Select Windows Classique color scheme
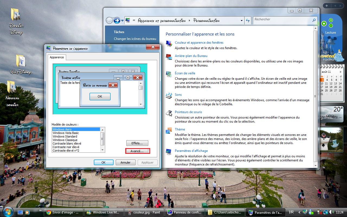 [76, 140]
